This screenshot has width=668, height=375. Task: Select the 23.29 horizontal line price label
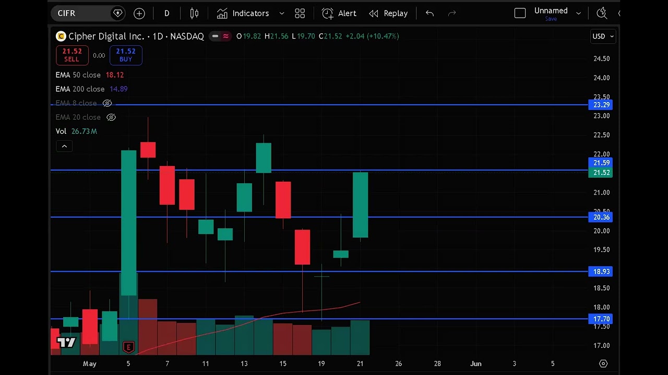(601, 105)
